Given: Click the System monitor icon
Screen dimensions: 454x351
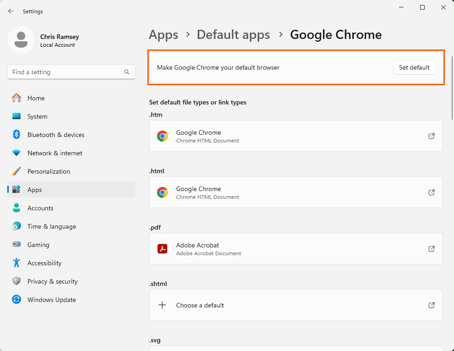Looking at the screenshot, I should point(16,116).
